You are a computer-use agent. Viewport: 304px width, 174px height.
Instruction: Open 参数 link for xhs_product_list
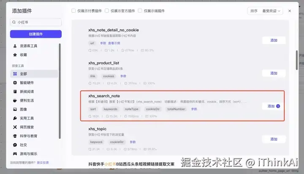[x=123, y=76]
